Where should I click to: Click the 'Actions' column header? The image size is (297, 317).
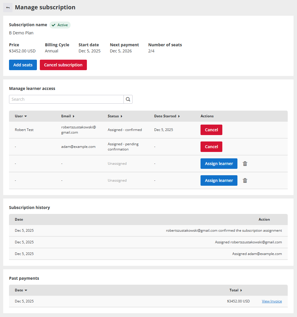coord(207,116)
